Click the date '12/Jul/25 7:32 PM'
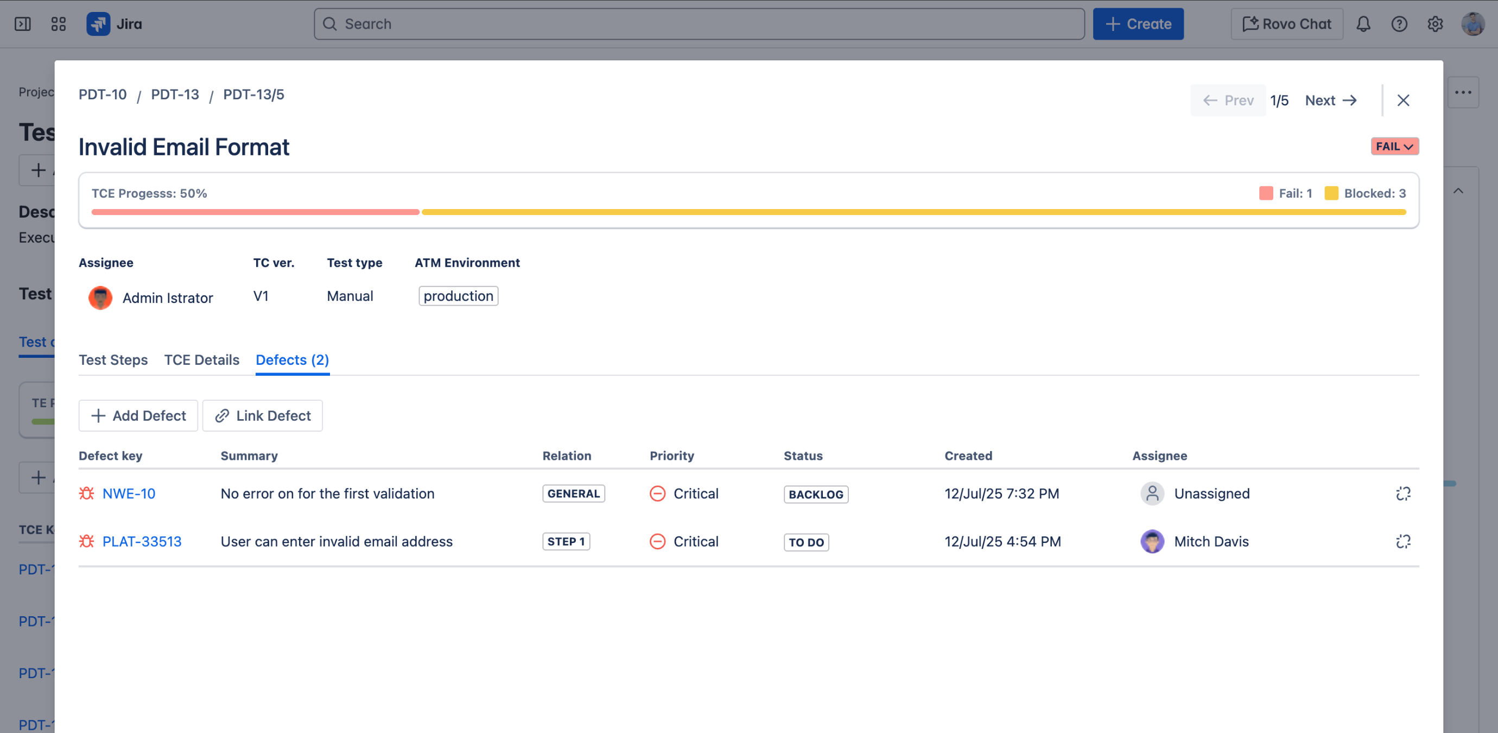1498x733 pixels. click(x=1002, y=494)
